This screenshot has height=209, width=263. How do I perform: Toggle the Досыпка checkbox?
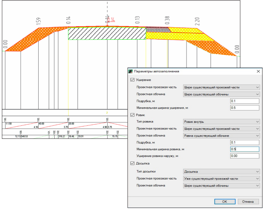tap(132, 163)
